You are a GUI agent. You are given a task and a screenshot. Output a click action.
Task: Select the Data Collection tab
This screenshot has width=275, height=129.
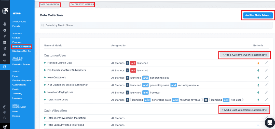[x=49, y=4]
